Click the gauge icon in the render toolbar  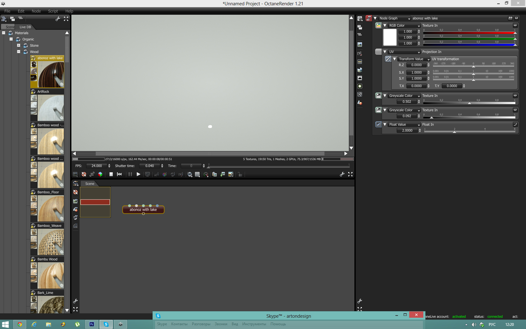point(206,175)
